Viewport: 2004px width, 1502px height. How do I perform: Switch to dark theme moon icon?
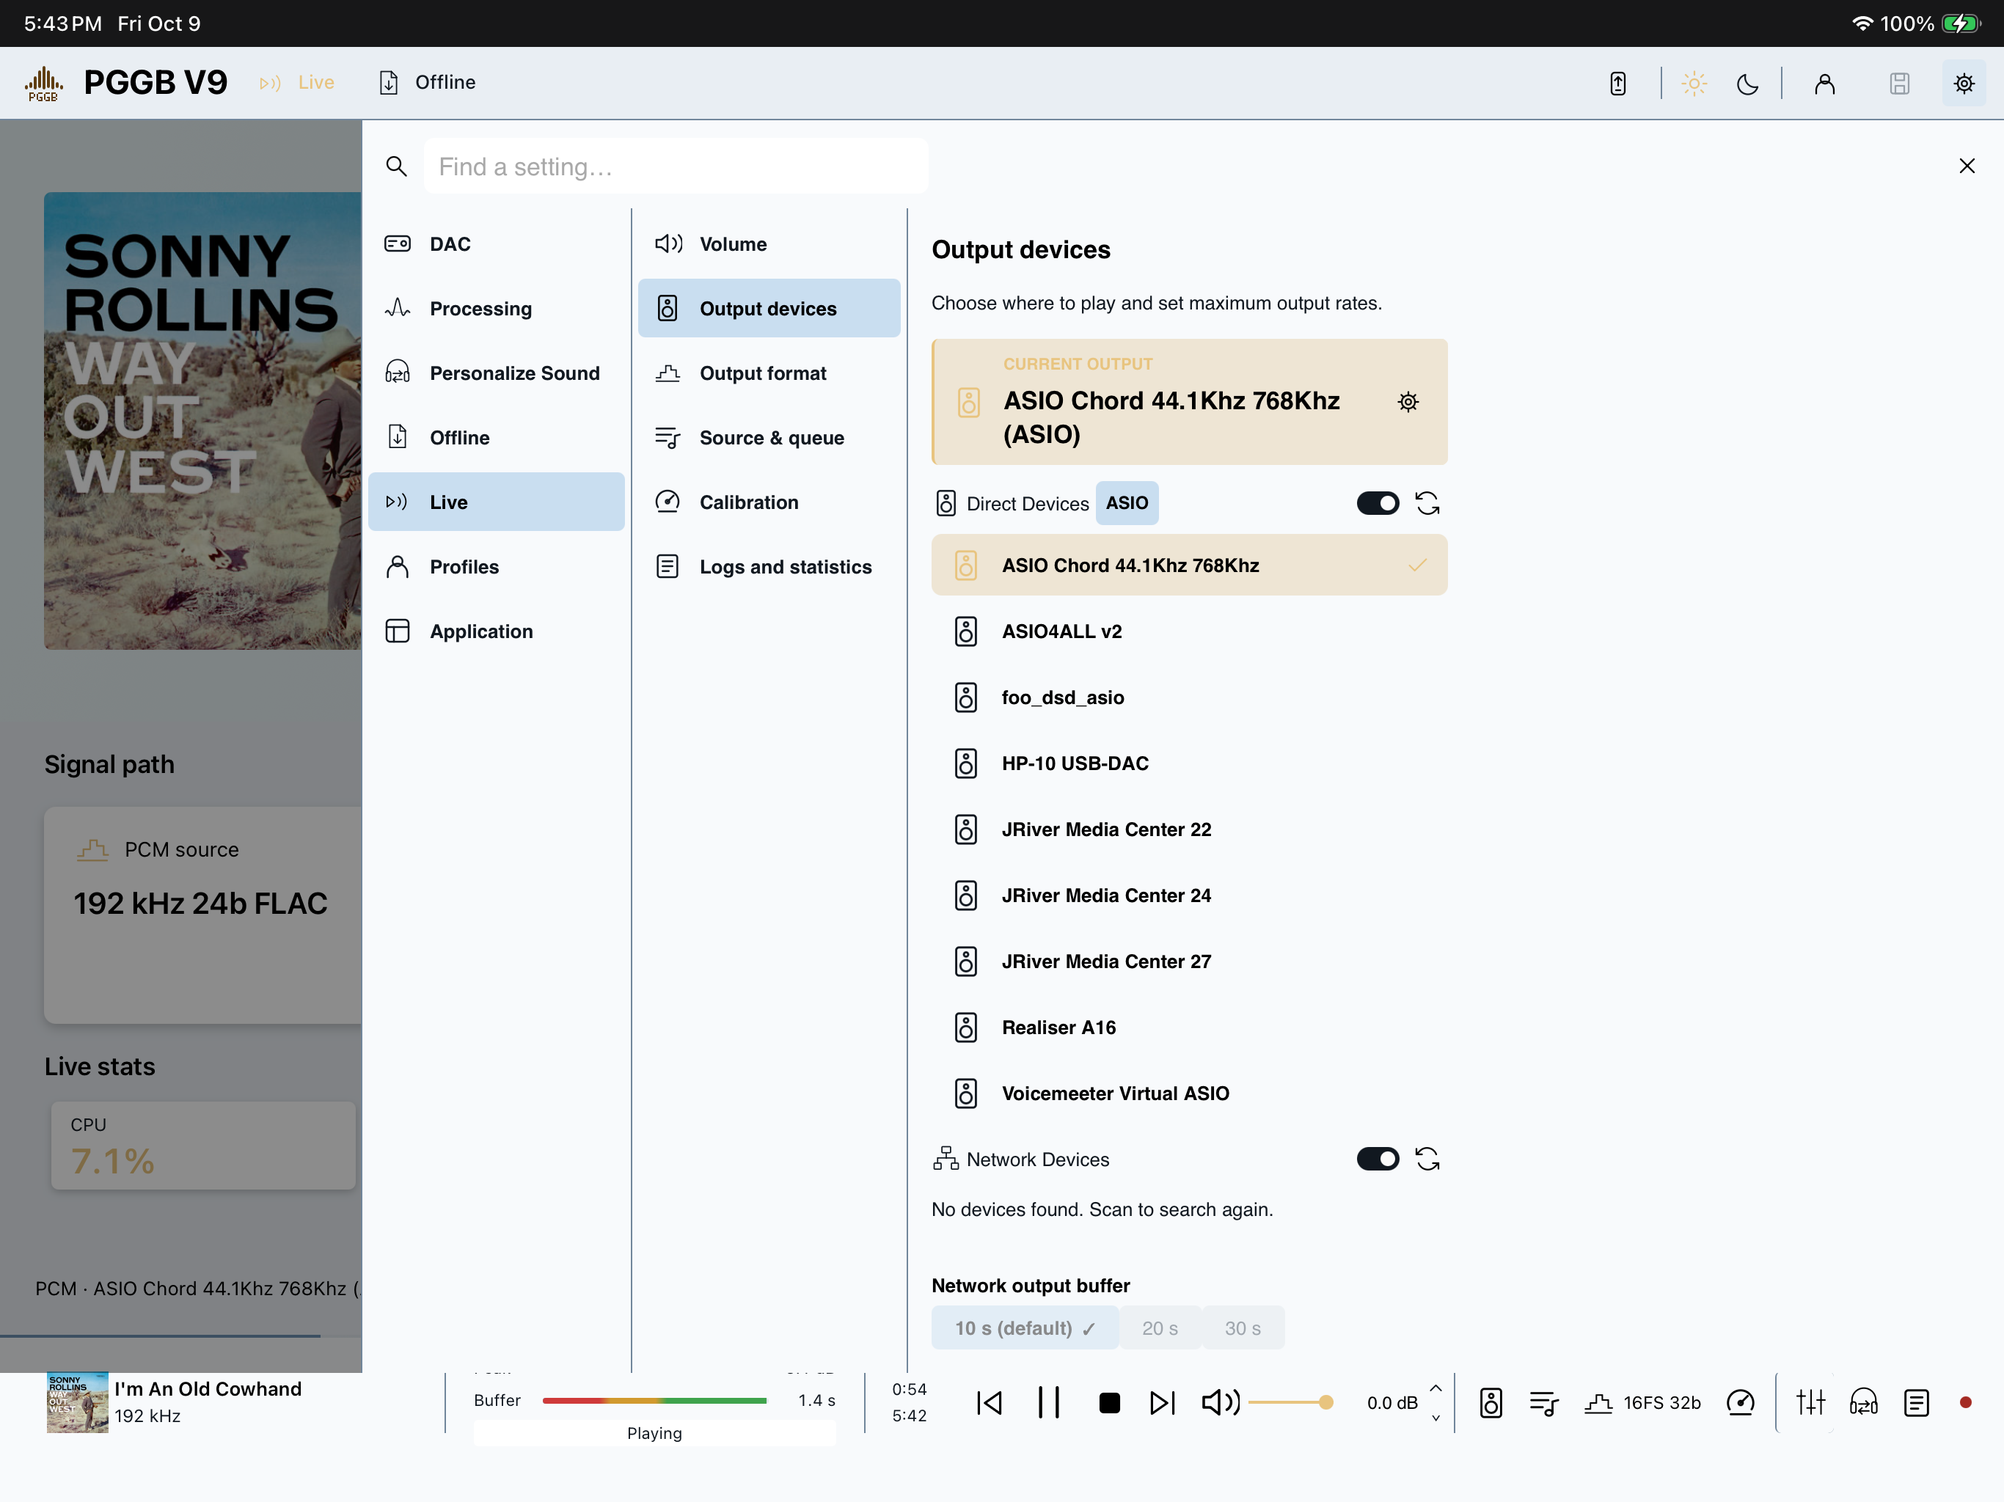pos(1747,84)
